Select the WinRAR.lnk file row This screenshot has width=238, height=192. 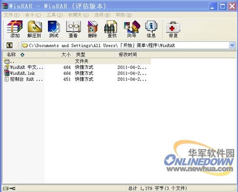[x=77, y=73]
